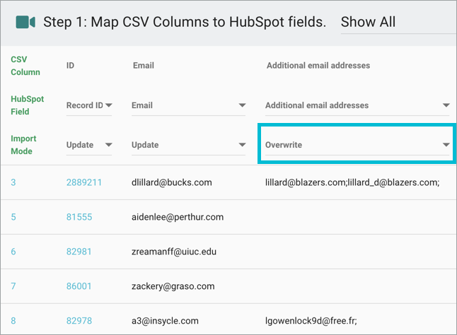Open the Overwrite import mode dropdown

coord(357,145)
